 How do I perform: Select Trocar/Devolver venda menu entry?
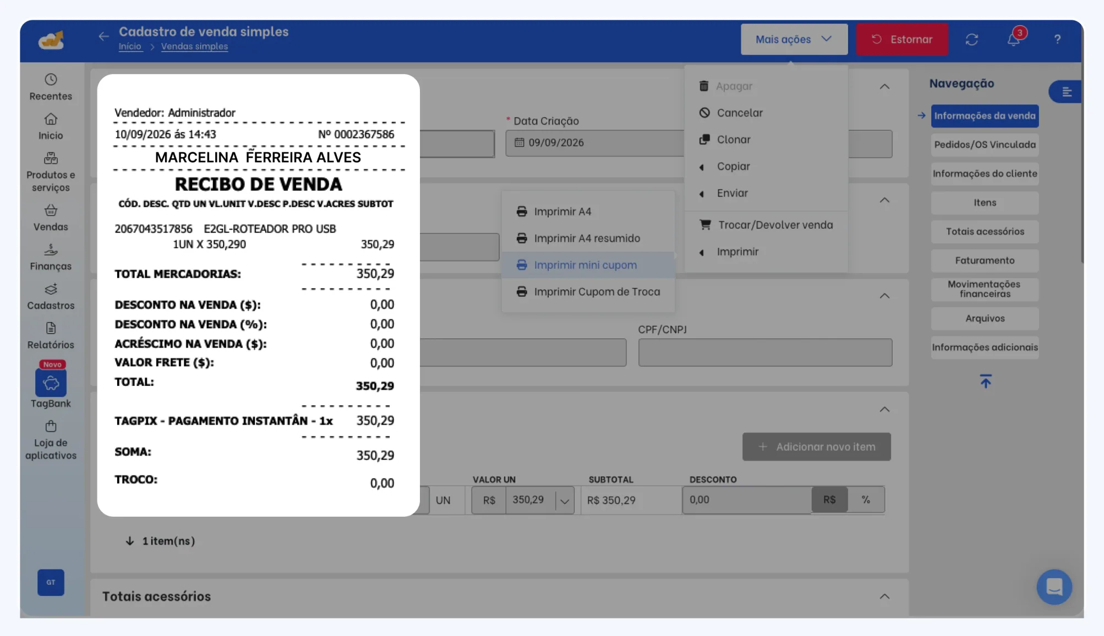(x=766, y=225)
